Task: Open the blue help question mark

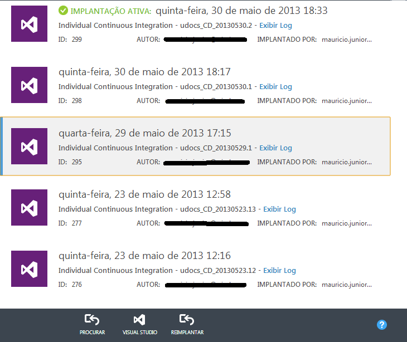Action: click(x=382, y=325)
